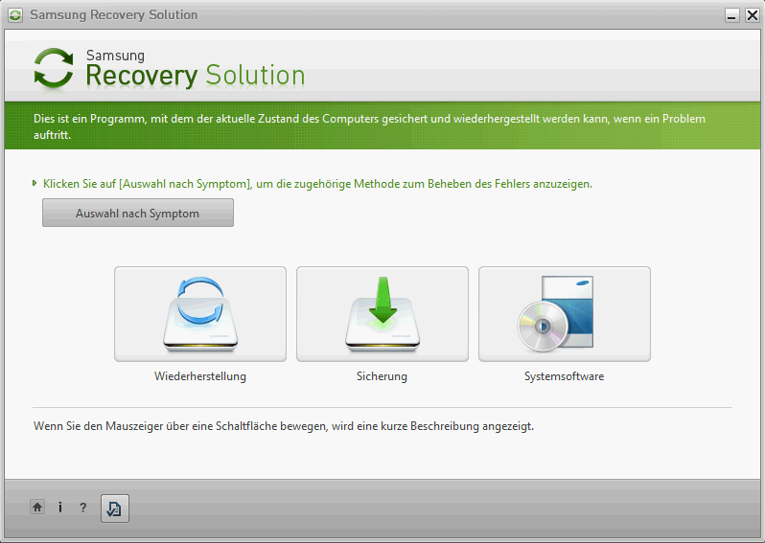765x543 pixels.
Task: Click the text 'Wenn Sie den Mauszeiger'
Action: (x=99, y=426)
